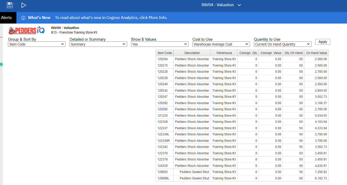Open the Group & Sort By dropdown
Screen dimensions: 347x185
[37, 44]
